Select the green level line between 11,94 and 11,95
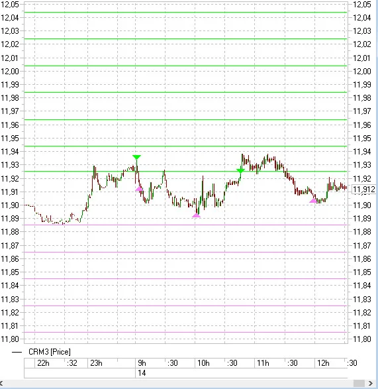This screenshot has height=389, width=378. click(185, 146)
